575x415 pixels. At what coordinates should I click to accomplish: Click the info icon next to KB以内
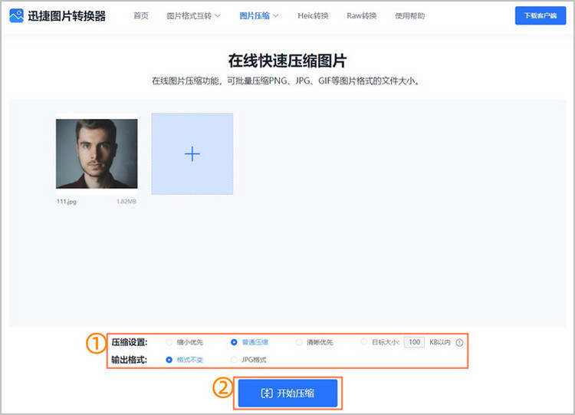459,342
